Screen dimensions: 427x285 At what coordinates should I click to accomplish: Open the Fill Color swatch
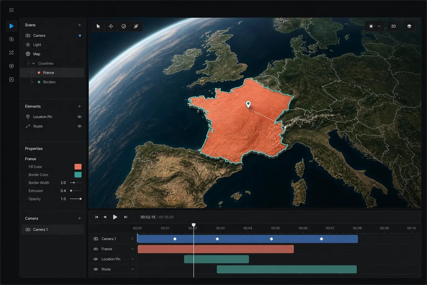(78, 167)
